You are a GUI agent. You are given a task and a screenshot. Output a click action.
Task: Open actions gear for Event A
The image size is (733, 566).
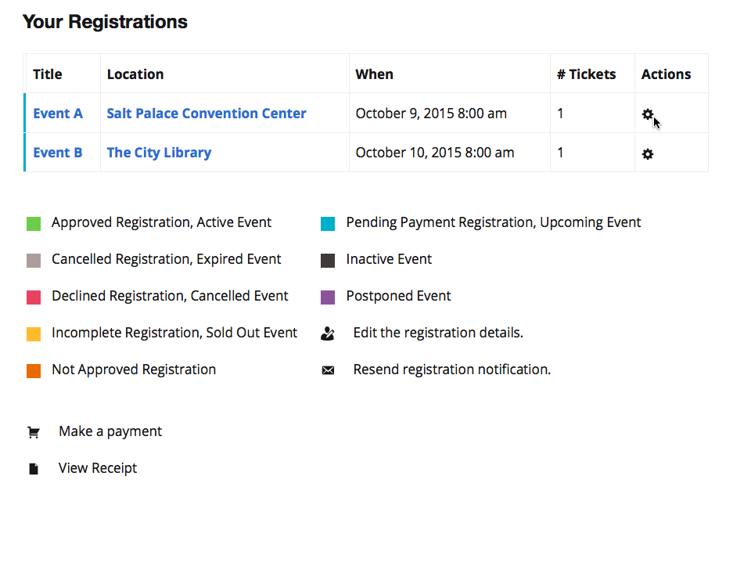point(647,114)
